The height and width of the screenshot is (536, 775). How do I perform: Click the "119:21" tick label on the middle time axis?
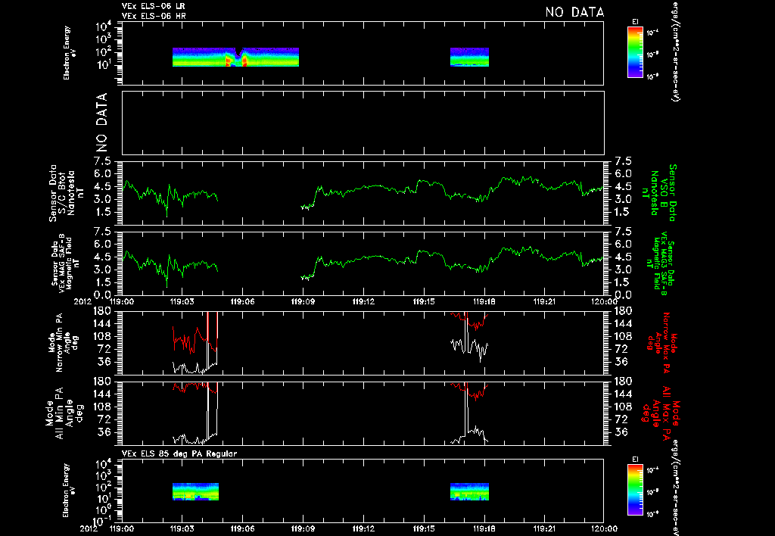point(544,301)
